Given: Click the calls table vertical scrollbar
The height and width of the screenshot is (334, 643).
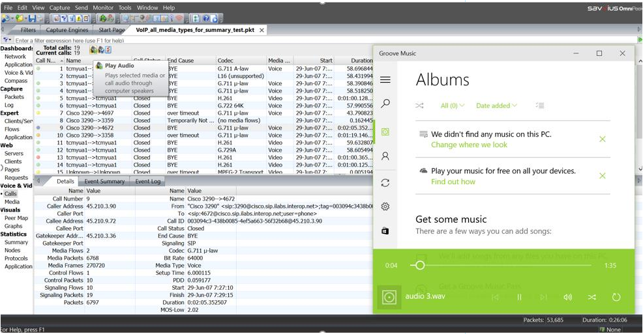Looking at the screenshot, I should [x=640, y=115].
